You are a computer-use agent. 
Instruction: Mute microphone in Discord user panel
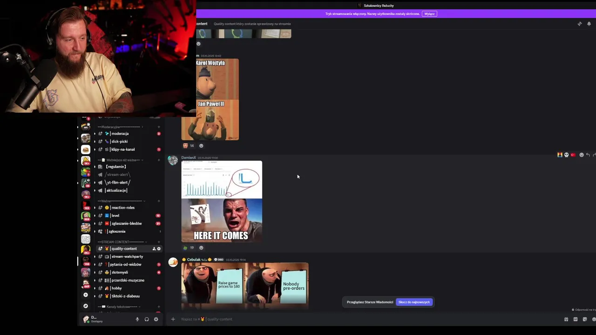pyautogui.click(x=137, y=319)
